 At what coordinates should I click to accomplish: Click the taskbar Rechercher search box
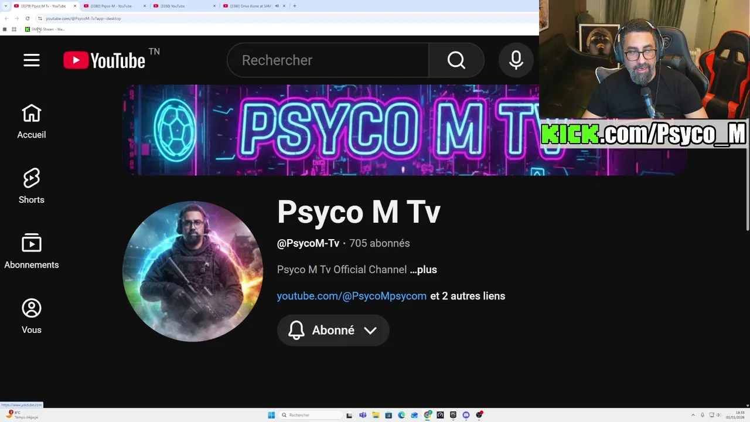point(310,415)
